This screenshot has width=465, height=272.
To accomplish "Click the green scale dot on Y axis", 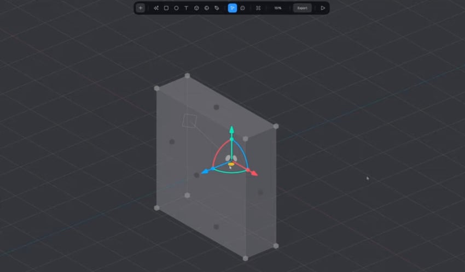I will [x=232, y=139].
